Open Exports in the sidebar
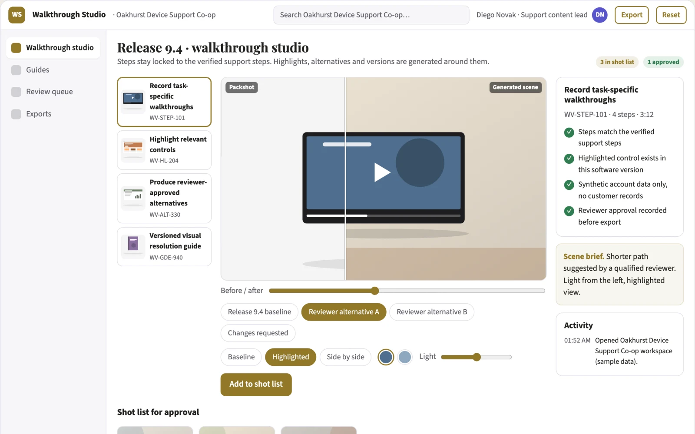The width and height of the screenshot is (695, 434). click(x=53, y=114)
